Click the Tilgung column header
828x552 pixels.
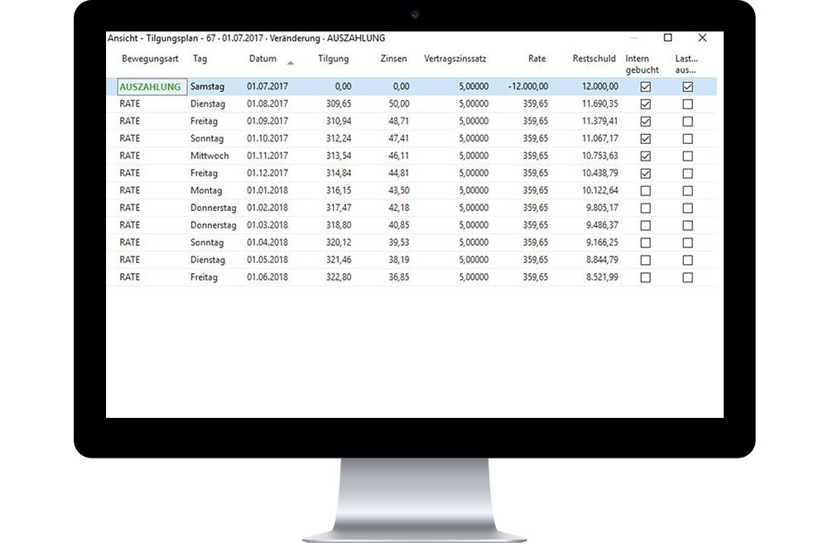click(333, 59)
